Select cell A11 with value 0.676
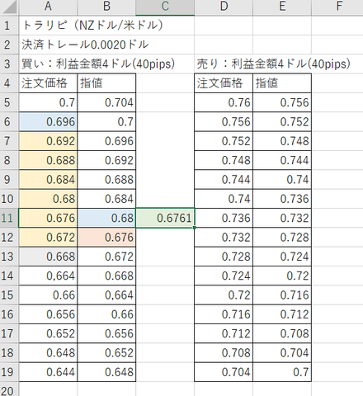363x396 pixels. tap(48, 218)
